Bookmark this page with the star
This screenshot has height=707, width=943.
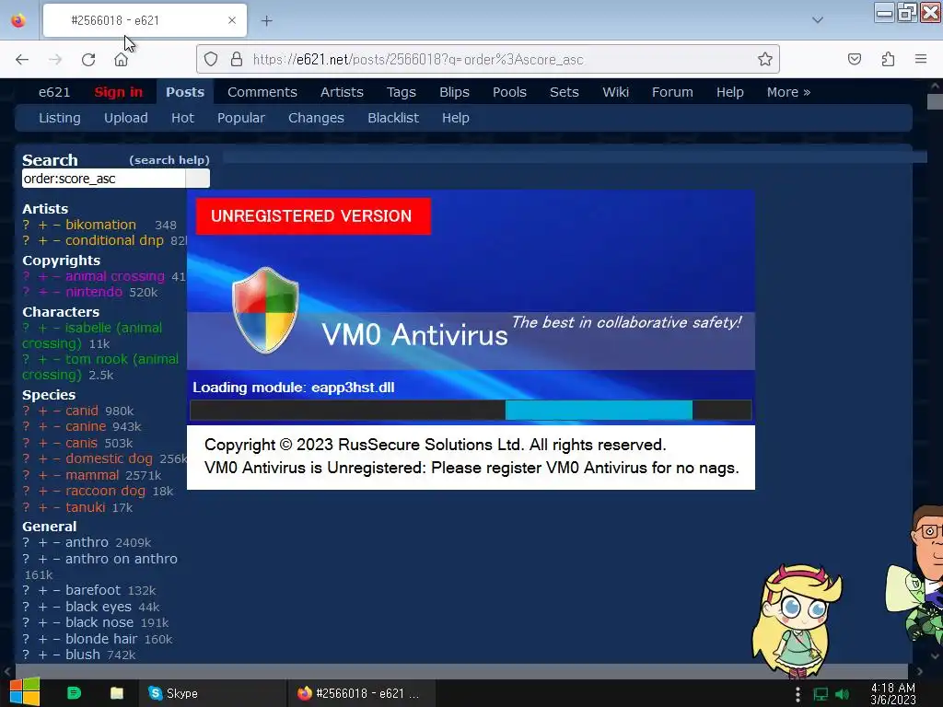pyautogui.click(x=765, y=59)
